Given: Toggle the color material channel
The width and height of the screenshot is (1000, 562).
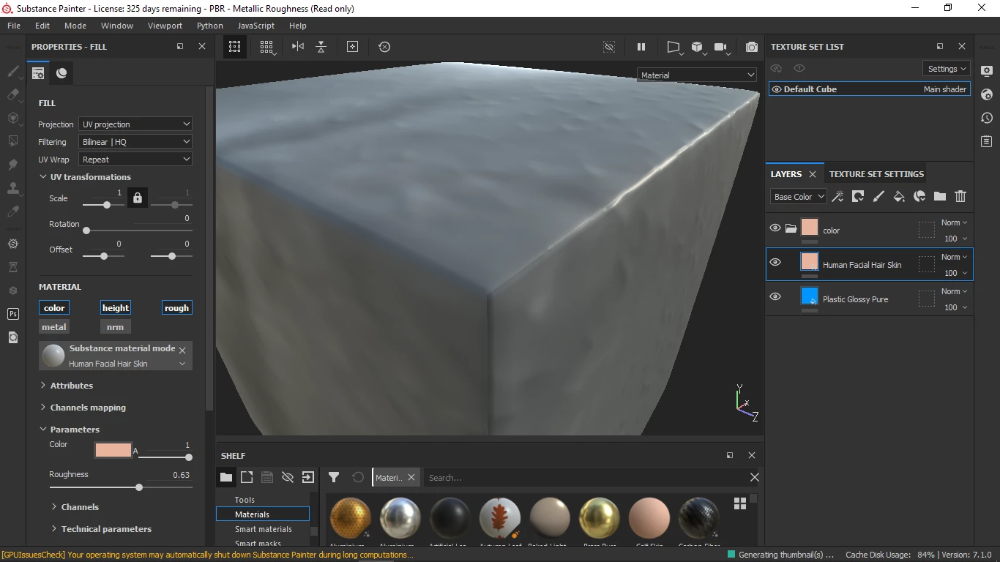Looking at the screenshot, I should pyautogui.click(x=54, y=308).
